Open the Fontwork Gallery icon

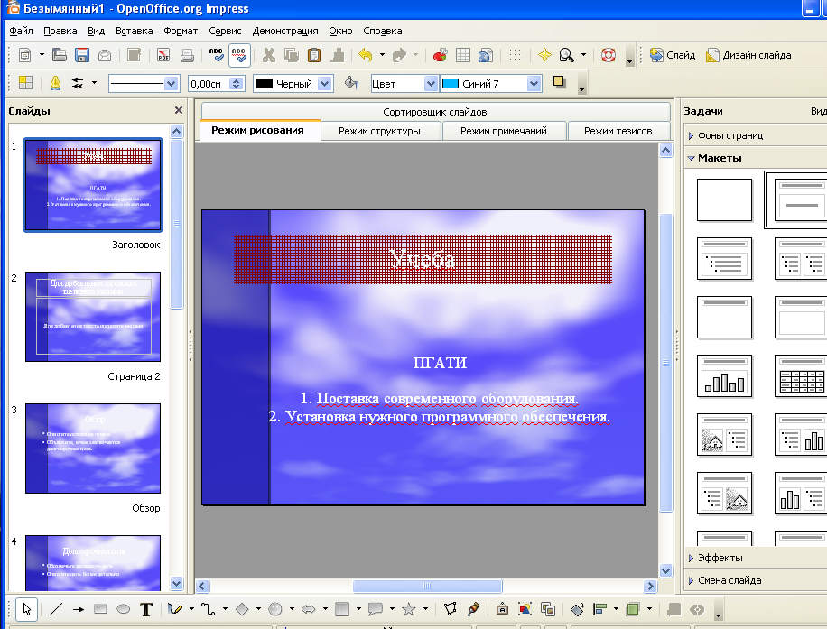(x=502, y=609)
